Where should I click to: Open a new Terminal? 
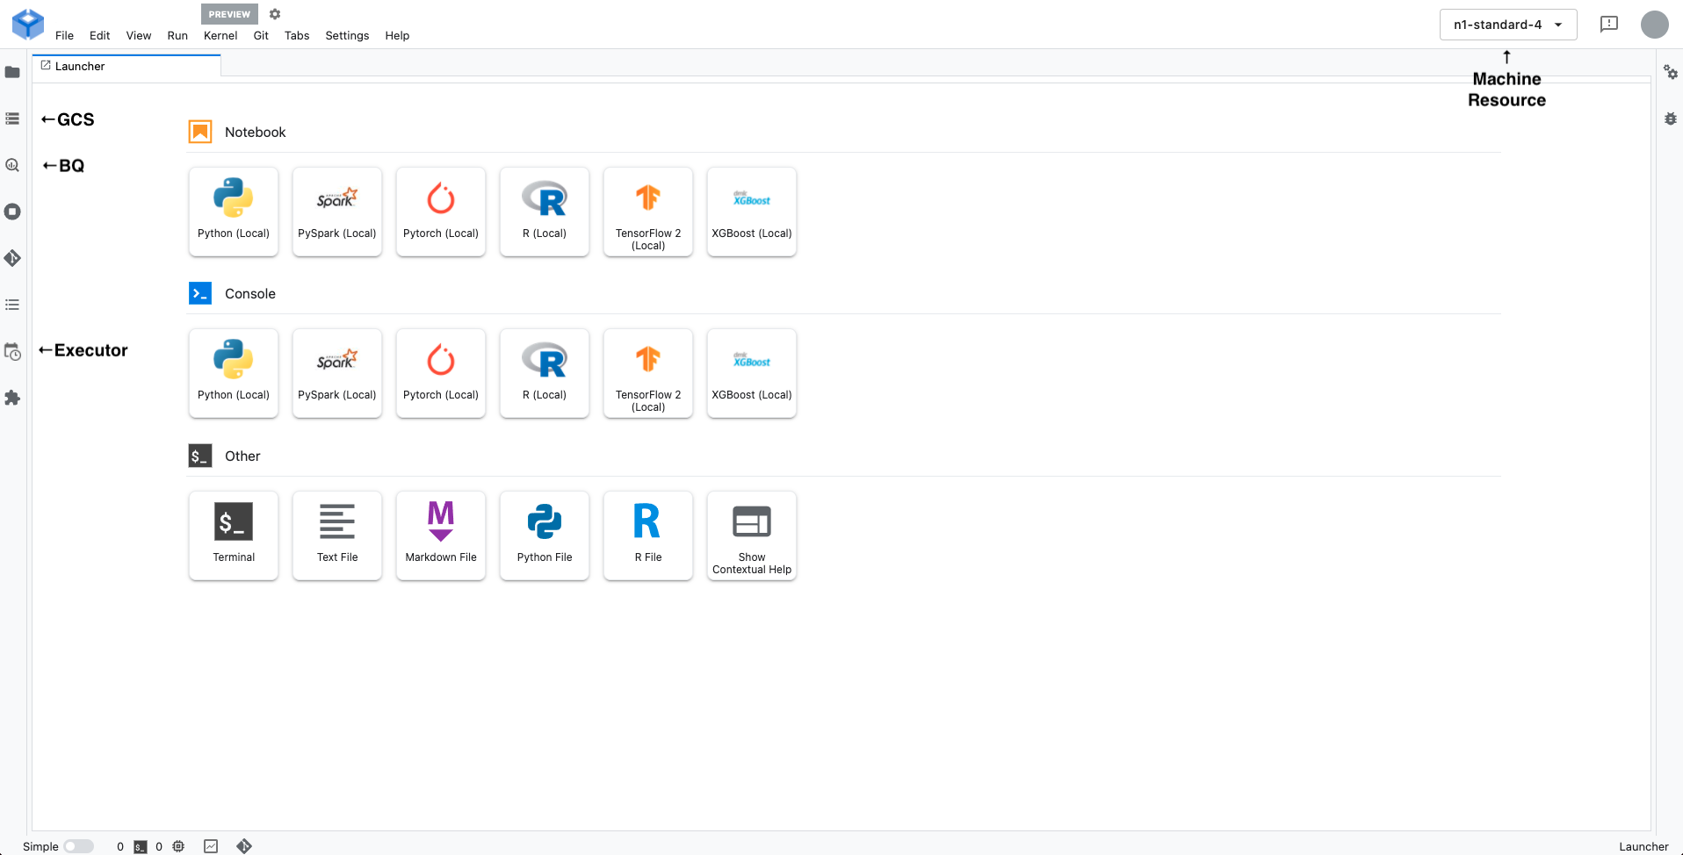coord(234,535)
